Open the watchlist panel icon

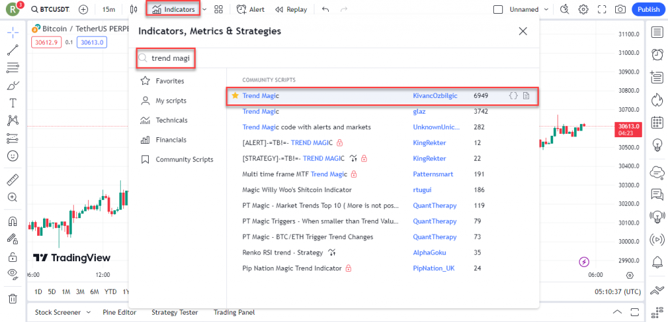(657, 33)
